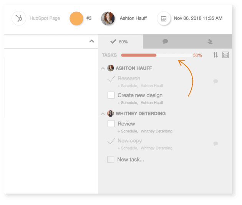Click + Schedule under Review task

click(128, 131)
